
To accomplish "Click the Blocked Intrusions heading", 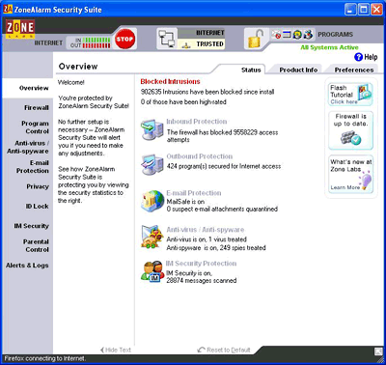I will (x=170, y=81).
